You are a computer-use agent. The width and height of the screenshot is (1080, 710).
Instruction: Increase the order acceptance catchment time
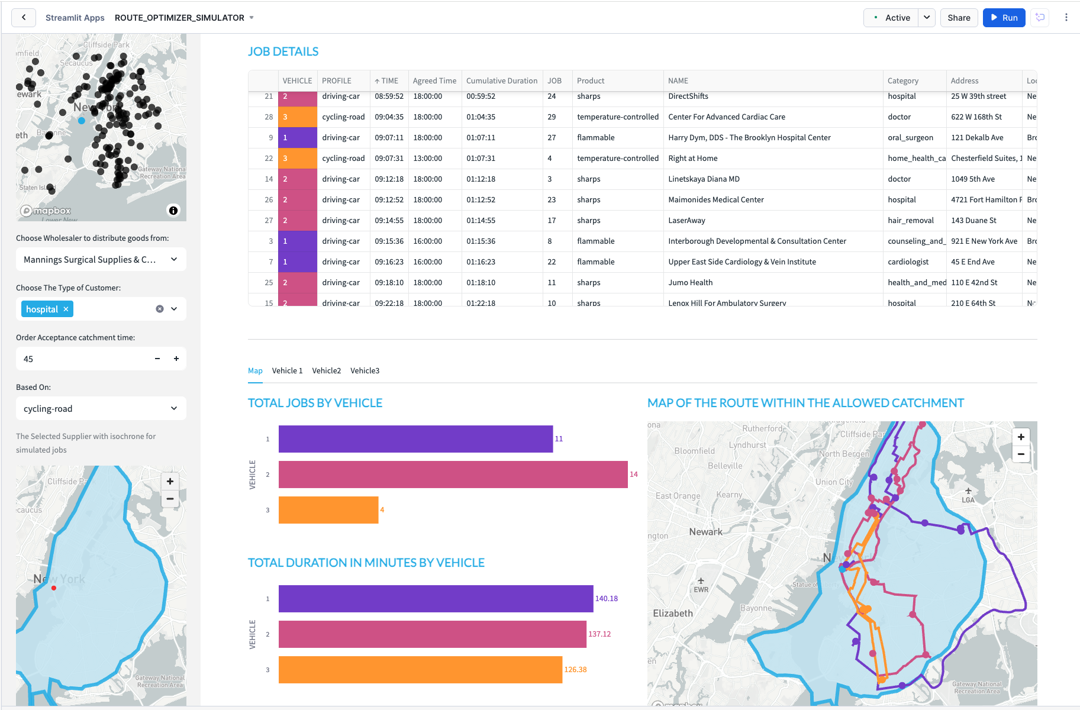pyautogui.click(x=176, y=359)
